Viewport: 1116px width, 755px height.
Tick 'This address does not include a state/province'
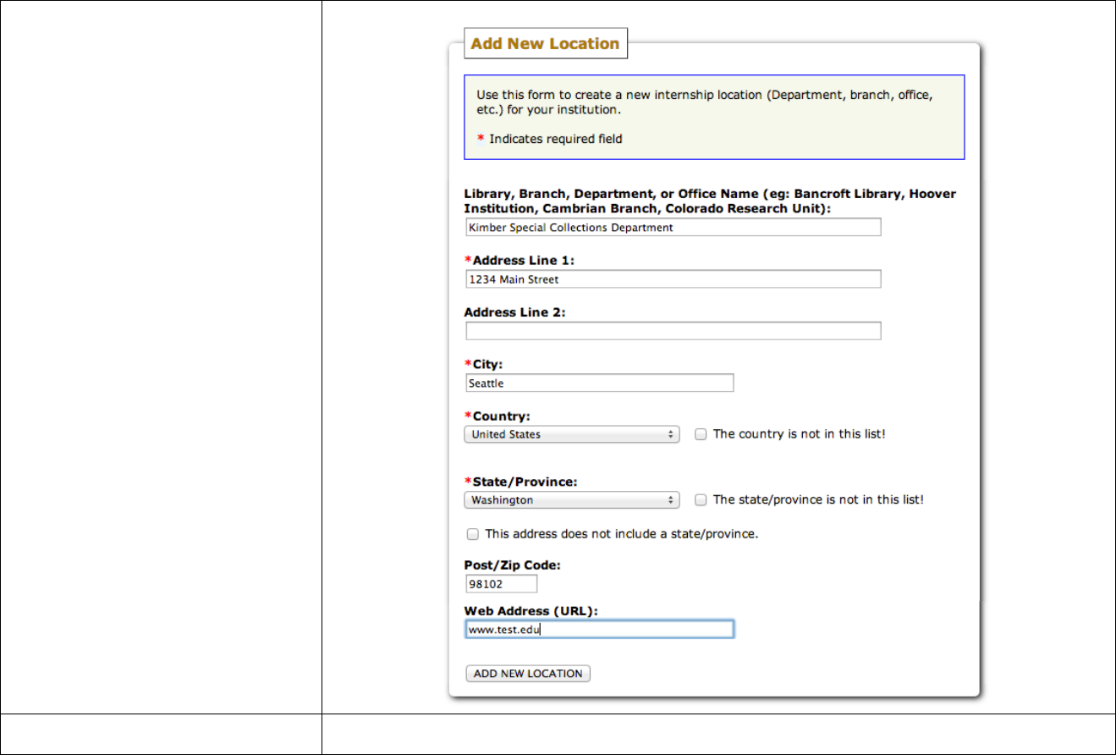click(x=472, y=534)
